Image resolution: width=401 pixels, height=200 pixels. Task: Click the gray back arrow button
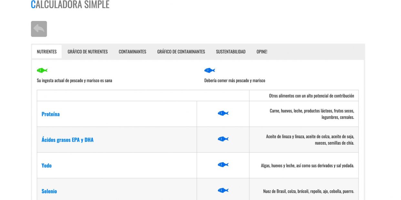[39, 29]
